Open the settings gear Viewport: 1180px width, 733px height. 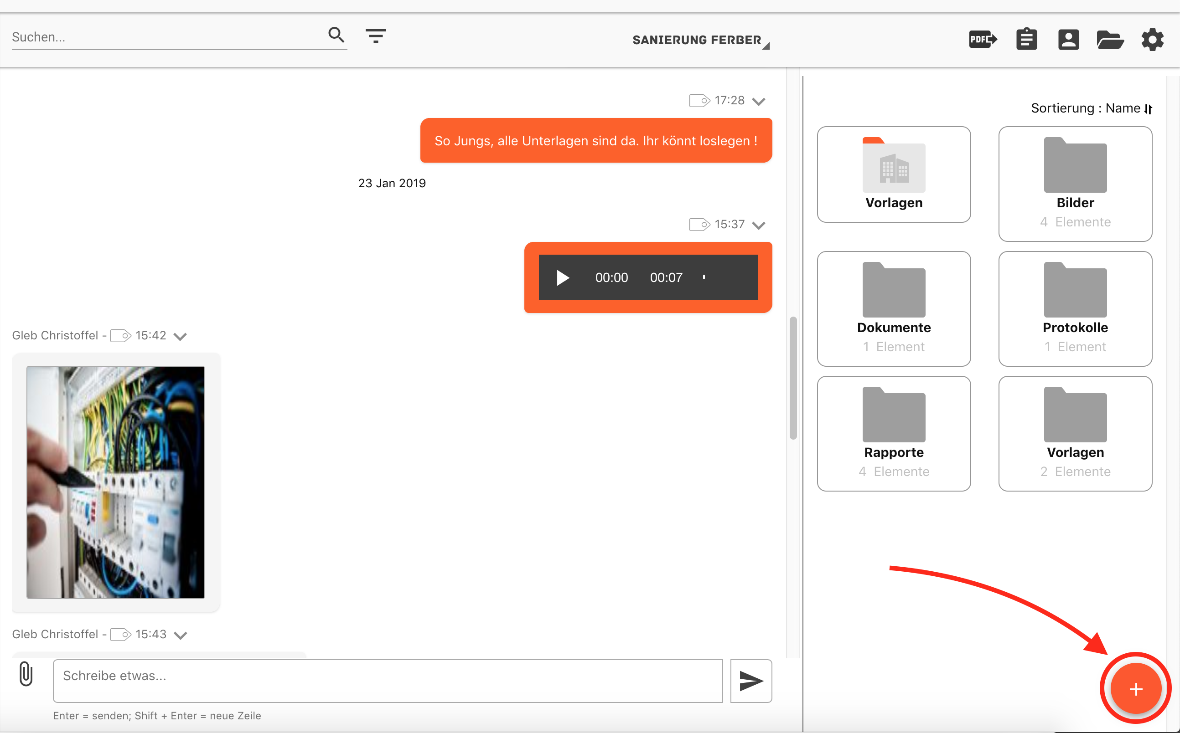(x=1152, y=39)
